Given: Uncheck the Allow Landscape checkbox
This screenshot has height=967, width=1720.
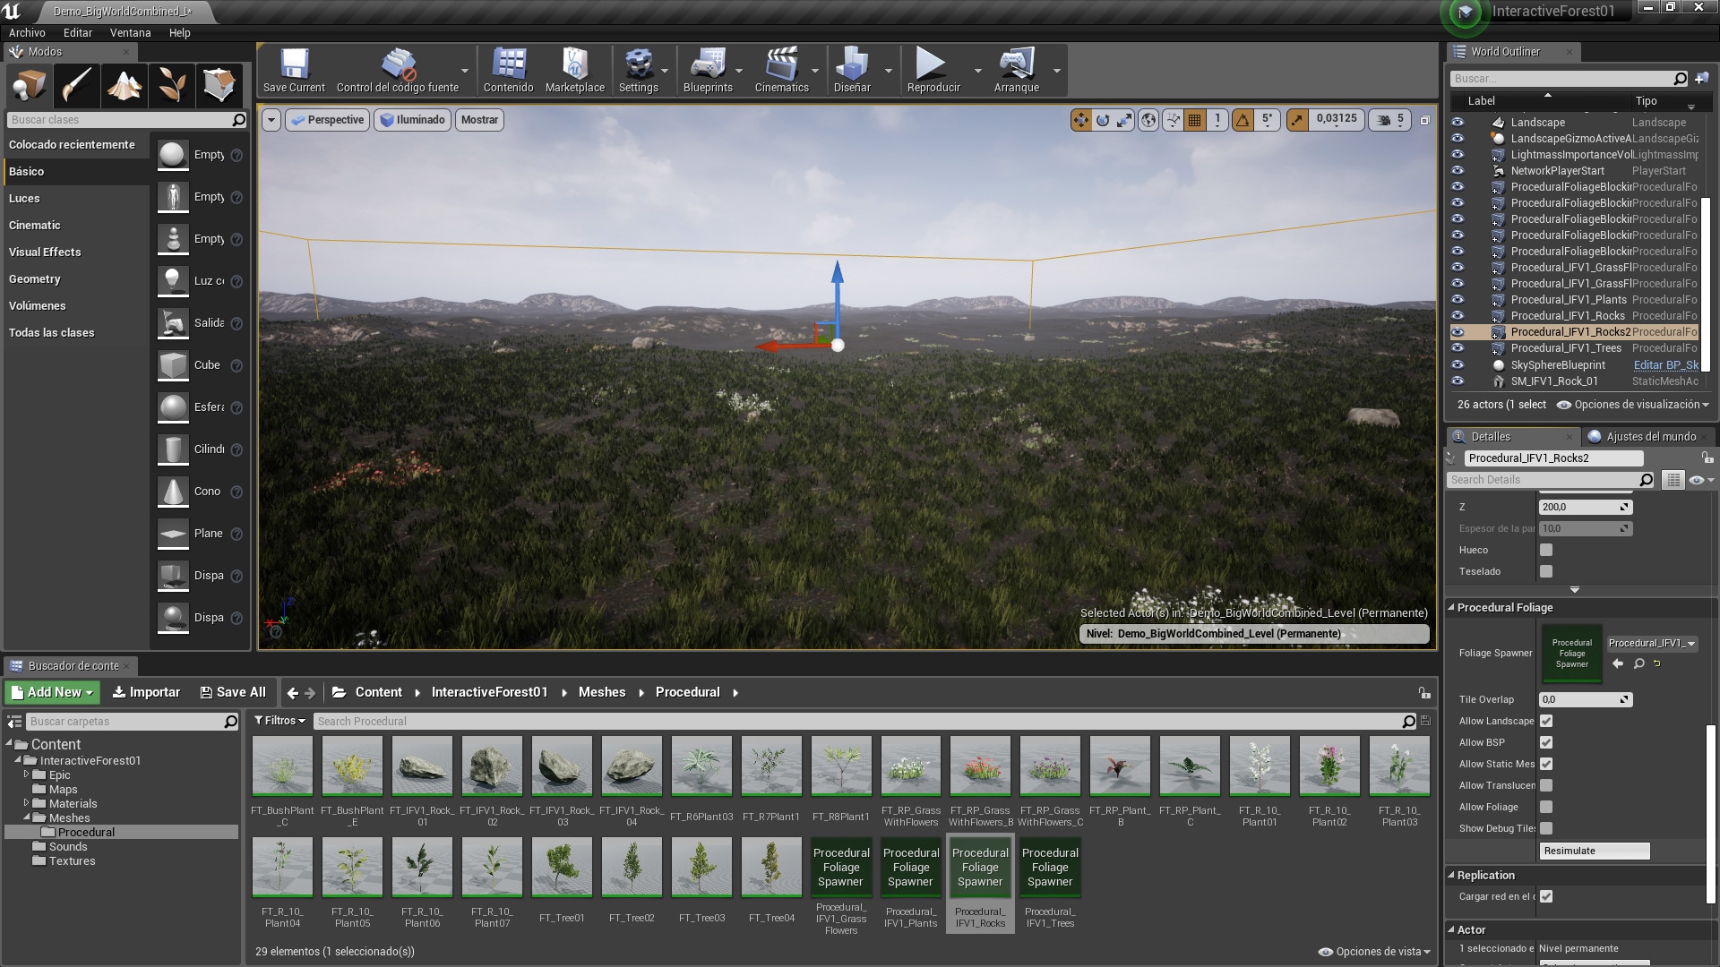Looking at the screenshot, I should pos(1546,722).
